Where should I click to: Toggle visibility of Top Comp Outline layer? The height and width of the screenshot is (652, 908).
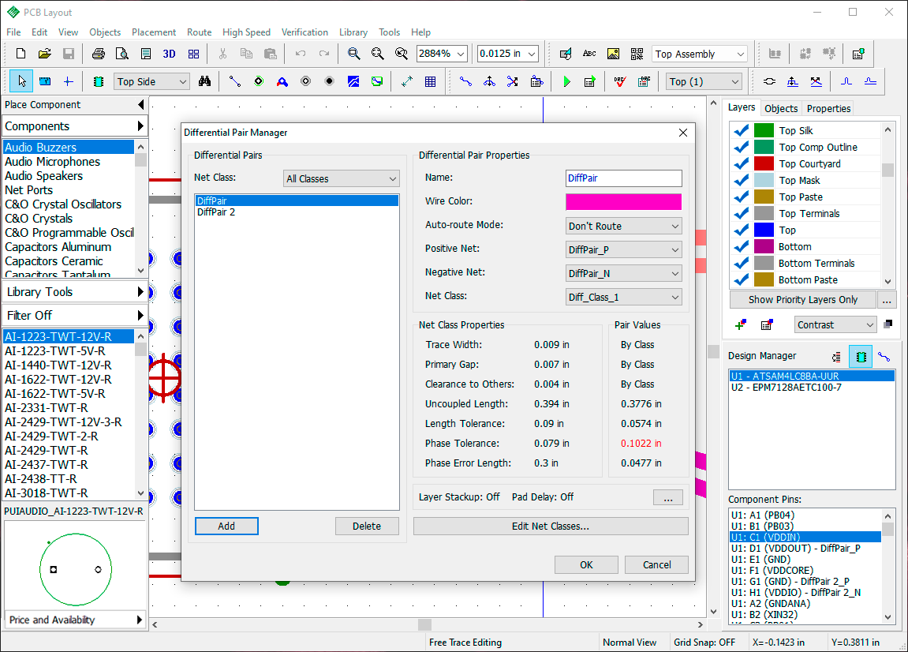741,147
